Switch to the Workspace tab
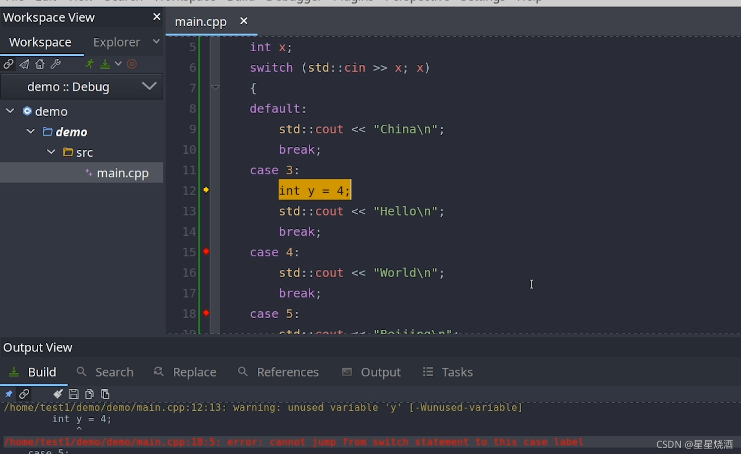This screenshot has height=454, width=741. coord(40,42)
